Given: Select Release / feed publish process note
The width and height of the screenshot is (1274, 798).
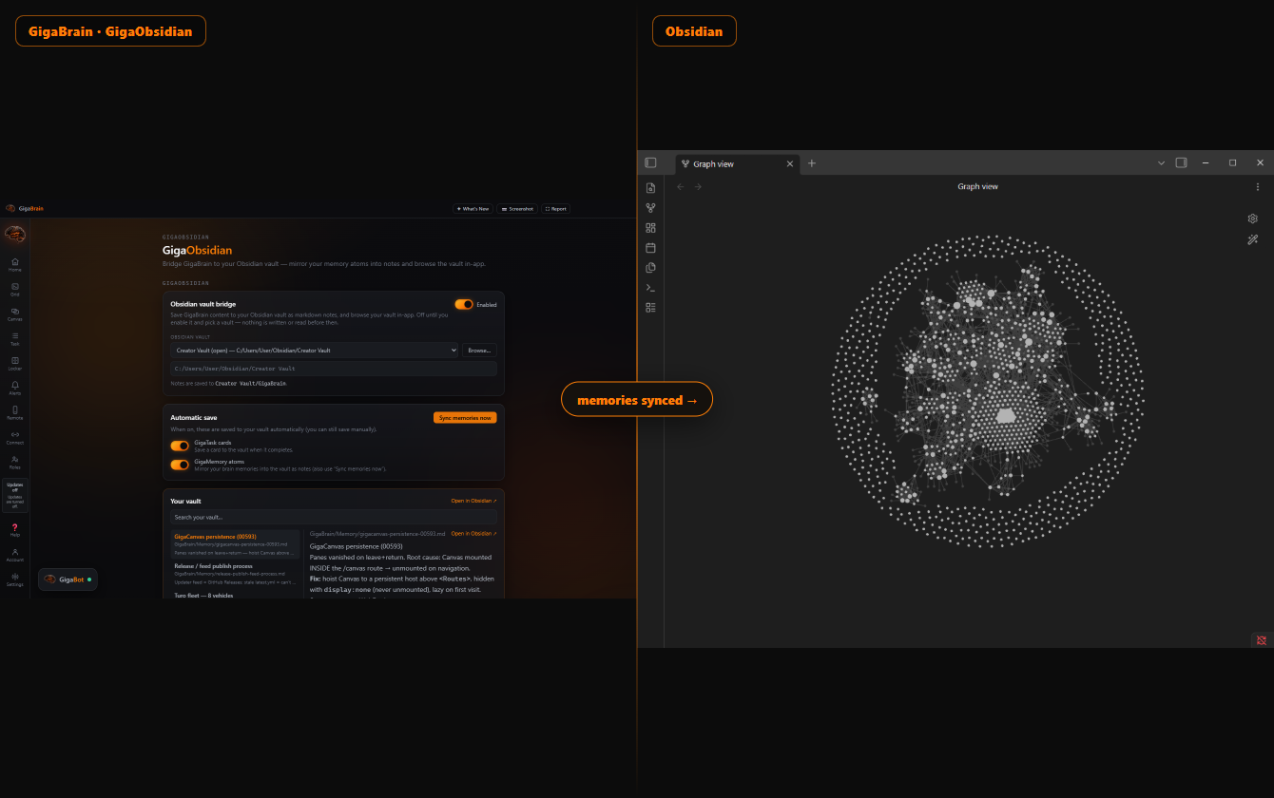Looking at the screenshot, I should click(236, 573).
